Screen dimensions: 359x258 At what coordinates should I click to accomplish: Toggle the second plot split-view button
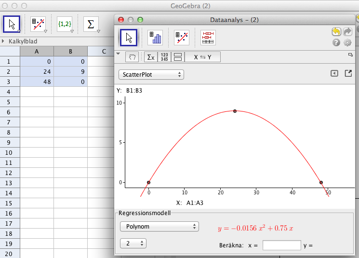point(178,57)
